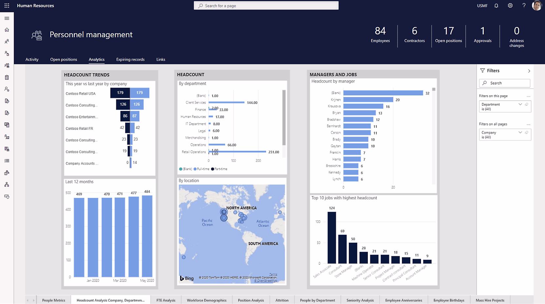Image resolution: width=545 pixels, height=304 pixels.
Task: Clear the Department filter eraser icon
Action: click(x=526, y=104)
